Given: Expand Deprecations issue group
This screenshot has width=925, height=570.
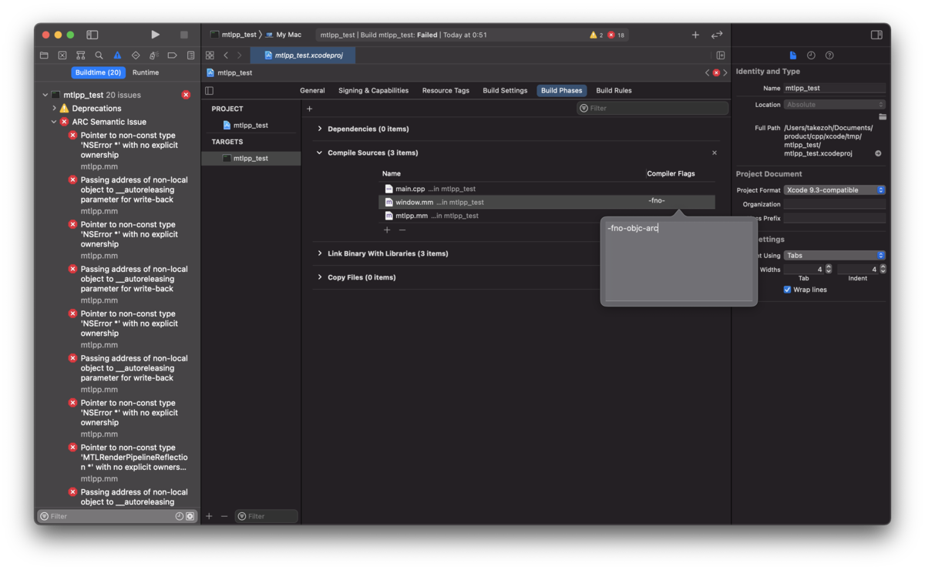Looking at the screenshot, I should [x=54, y=109].
